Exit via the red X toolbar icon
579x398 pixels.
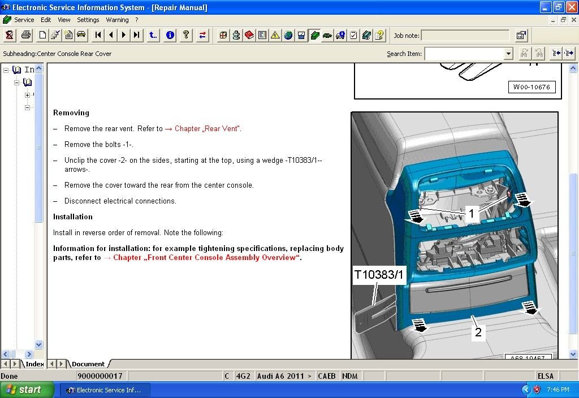tap(9, 35)
